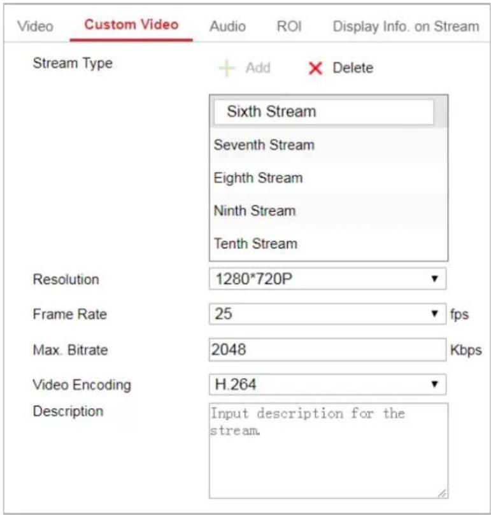
Task: Click the green plus Add icon
Action: (227, 68)
